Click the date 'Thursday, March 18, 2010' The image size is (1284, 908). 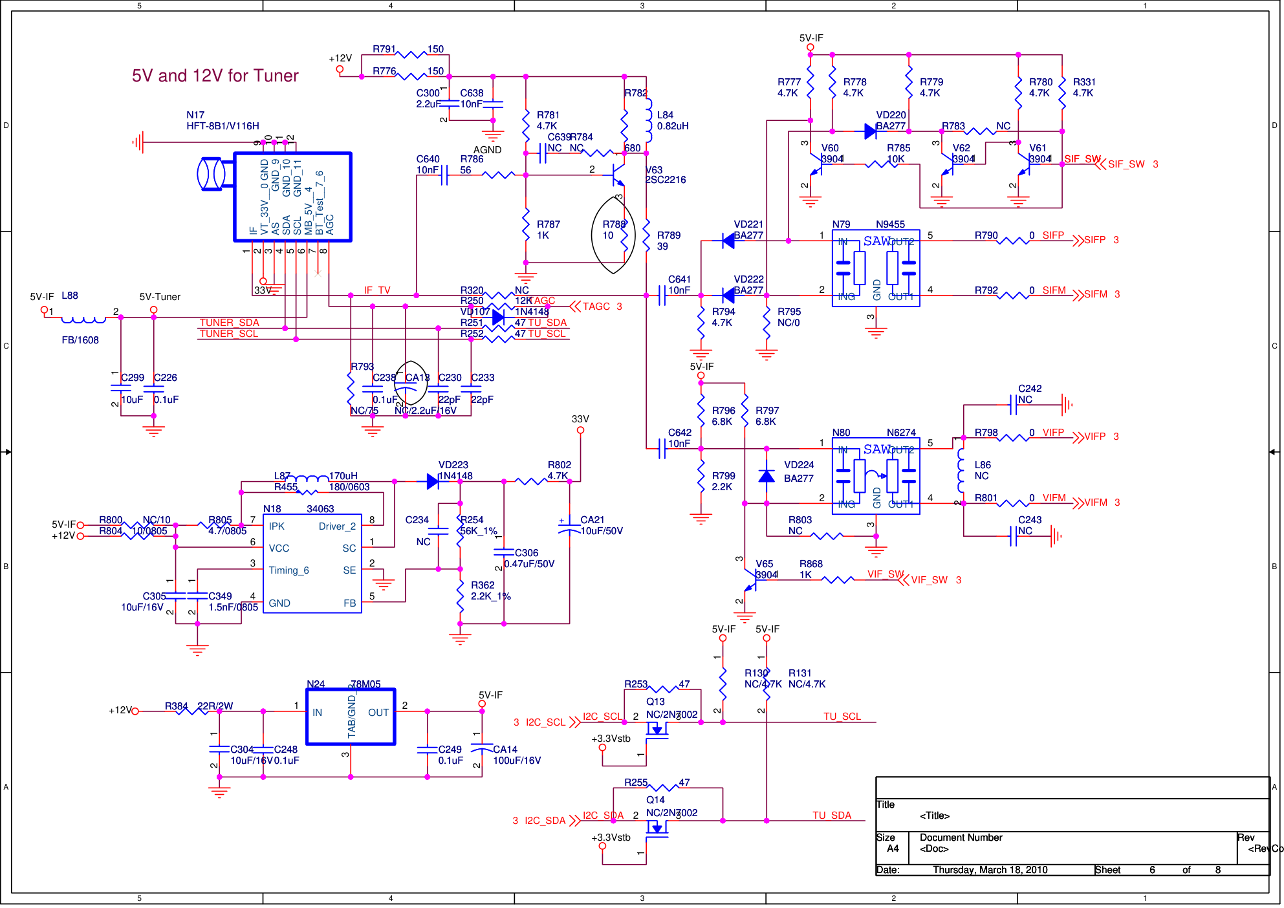[x=990, y=870]
